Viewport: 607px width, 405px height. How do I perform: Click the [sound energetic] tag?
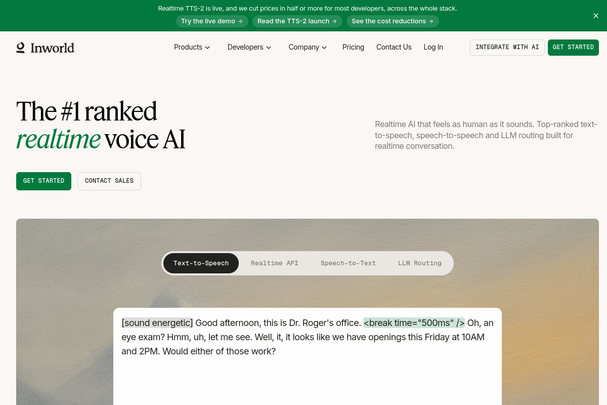pyautogui.click(x=157, y=323)
